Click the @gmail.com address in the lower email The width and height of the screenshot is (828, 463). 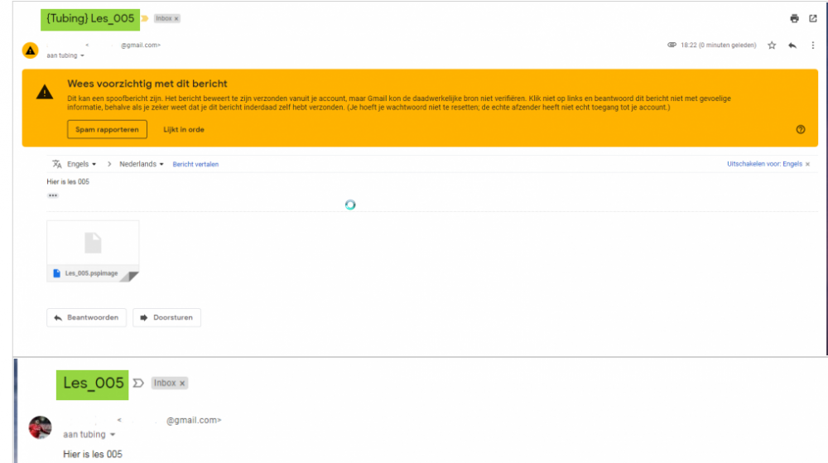click(194, 421)
